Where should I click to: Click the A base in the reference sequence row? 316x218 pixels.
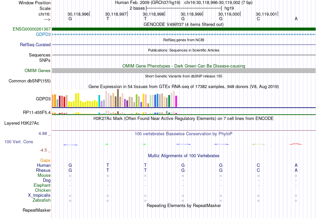point(296,19)
